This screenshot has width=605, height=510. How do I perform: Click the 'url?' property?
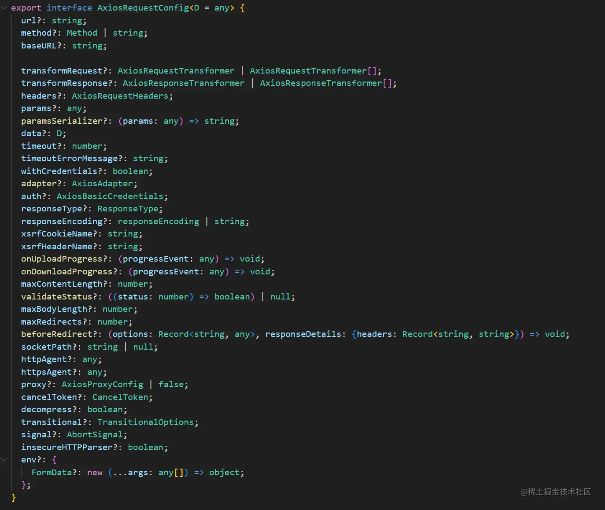(31, 21)
